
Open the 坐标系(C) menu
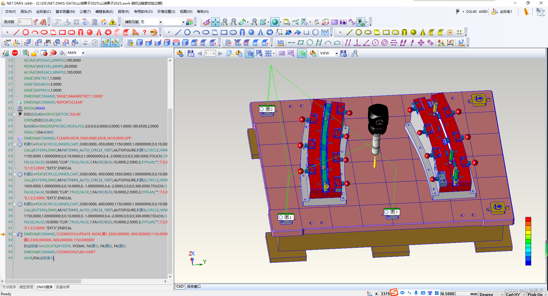(43, 12)
